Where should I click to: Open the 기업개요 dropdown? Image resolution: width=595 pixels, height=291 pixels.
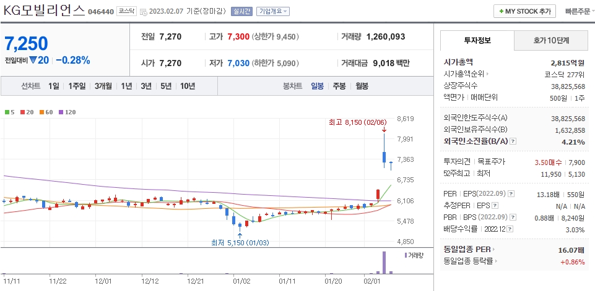tap(273, 11)
